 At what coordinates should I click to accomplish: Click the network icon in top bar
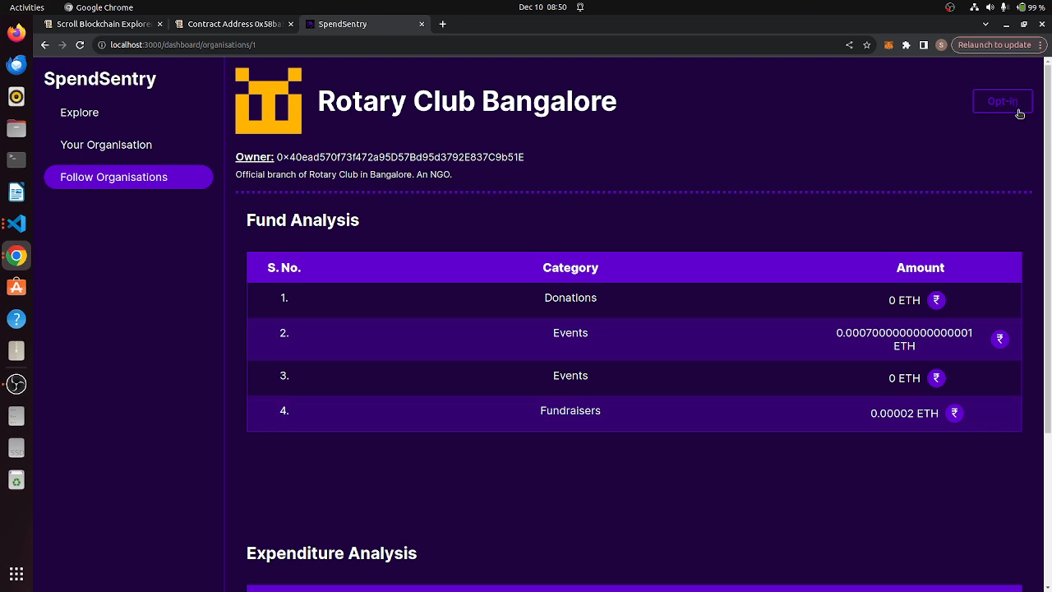[x=974, y=7]
